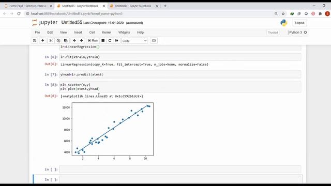Screen dimensions: 331x186
Task: Click the green browser extension icon
Action: pyautogui.click(x=292, y=13)
